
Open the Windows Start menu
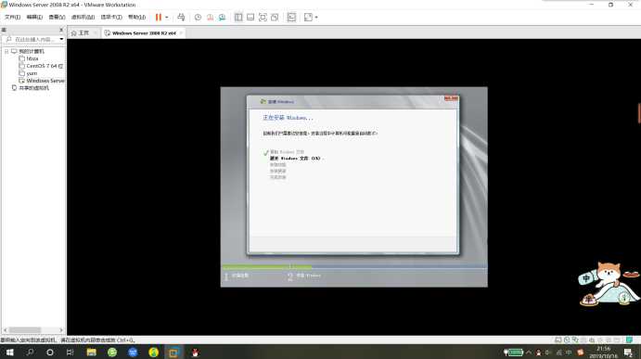(x=10, y=353)
